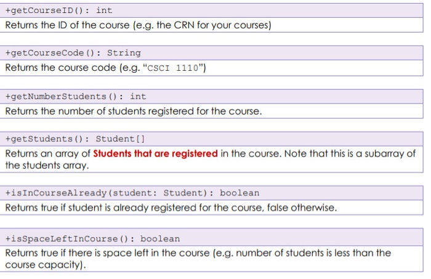Click the +isSpaceLeftInCourse(): boolean signature
431x279 pixels.
pyautogui.click(x=92, y=238)
